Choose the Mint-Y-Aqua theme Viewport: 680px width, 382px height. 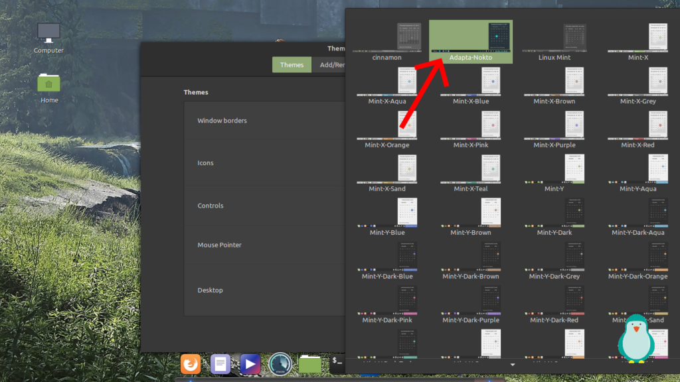(x=638, y=173)
